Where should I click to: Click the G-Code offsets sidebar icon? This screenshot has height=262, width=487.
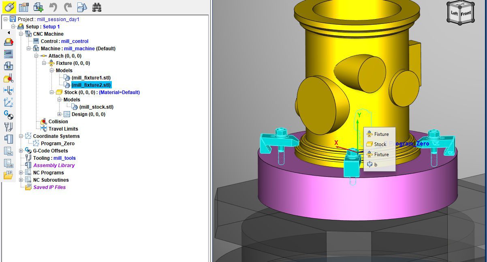pos(9,115)
